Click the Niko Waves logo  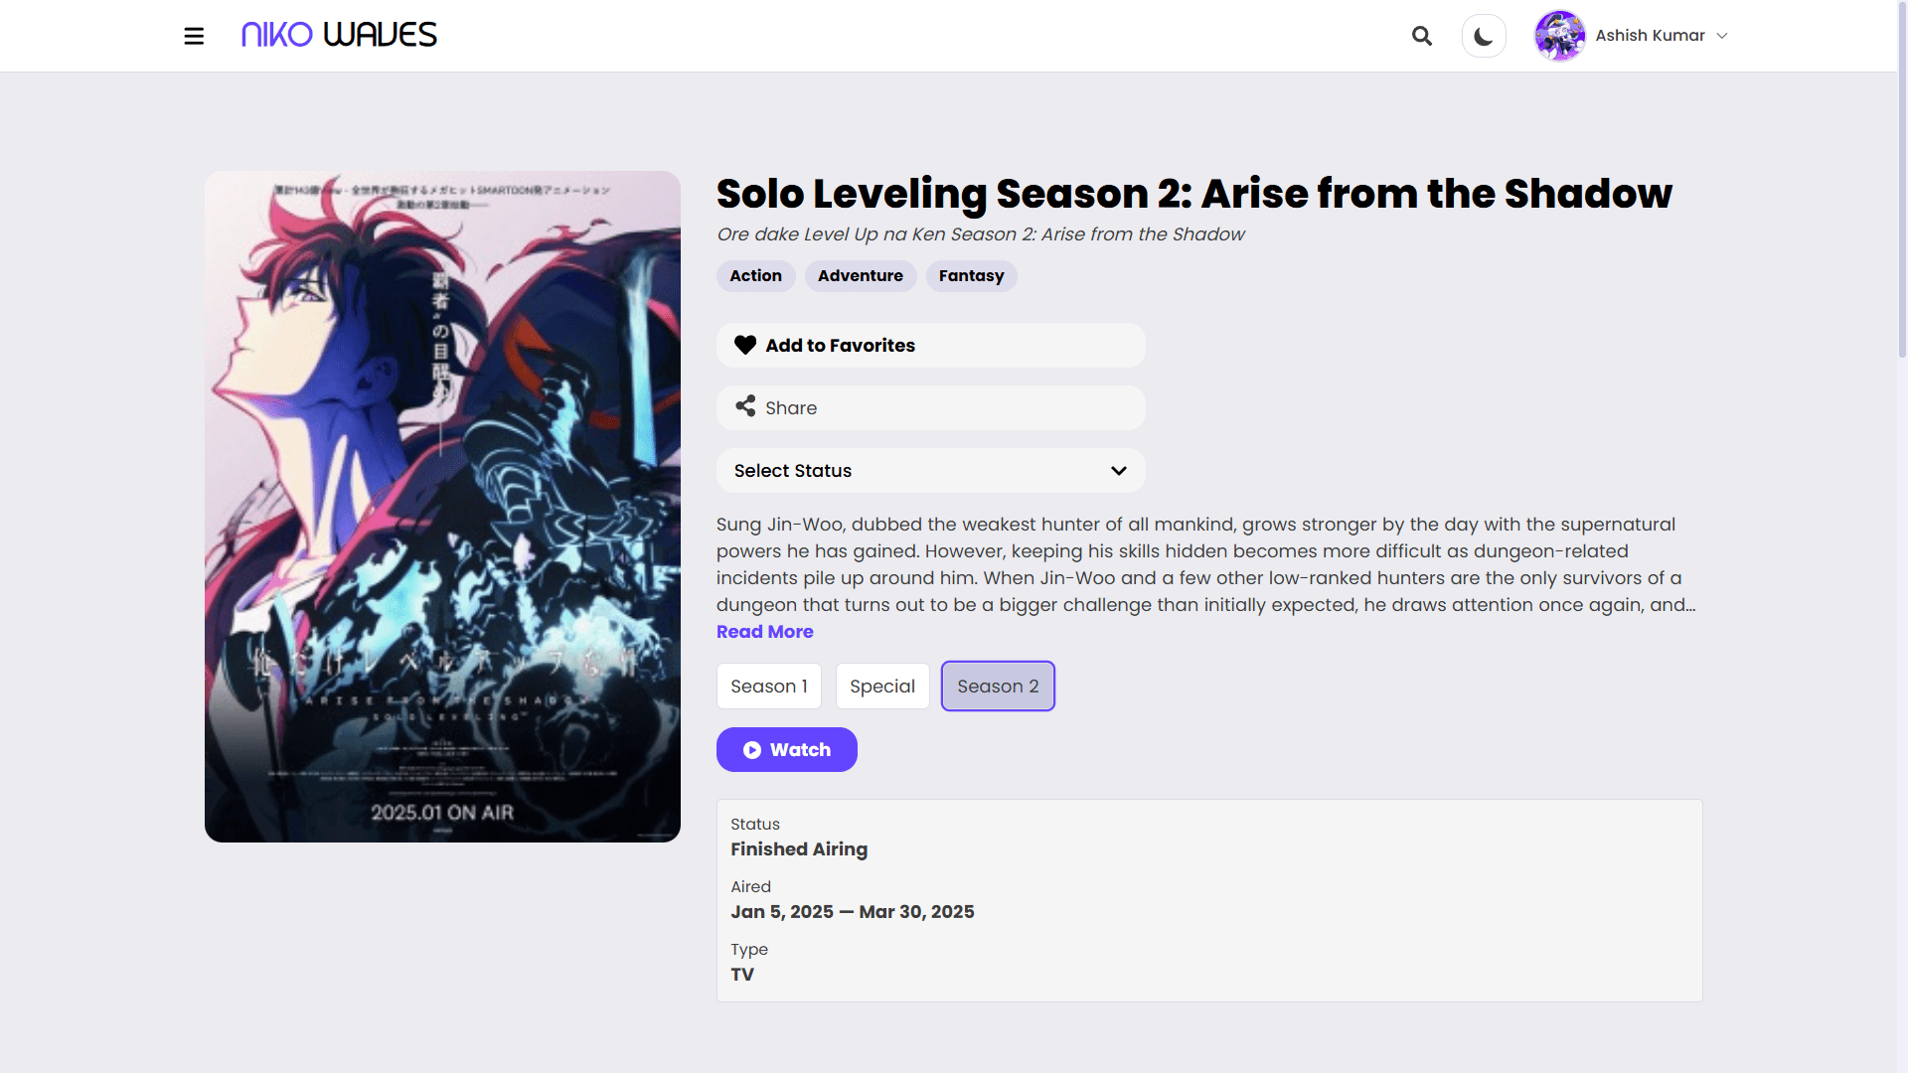coord(339,35)
